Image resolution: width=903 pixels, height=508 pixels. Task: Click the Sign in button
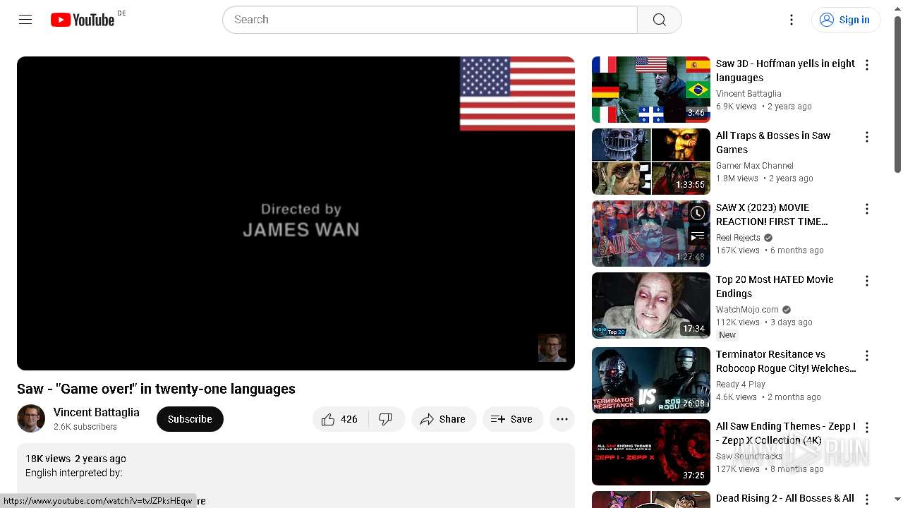(x=846, y=20)
